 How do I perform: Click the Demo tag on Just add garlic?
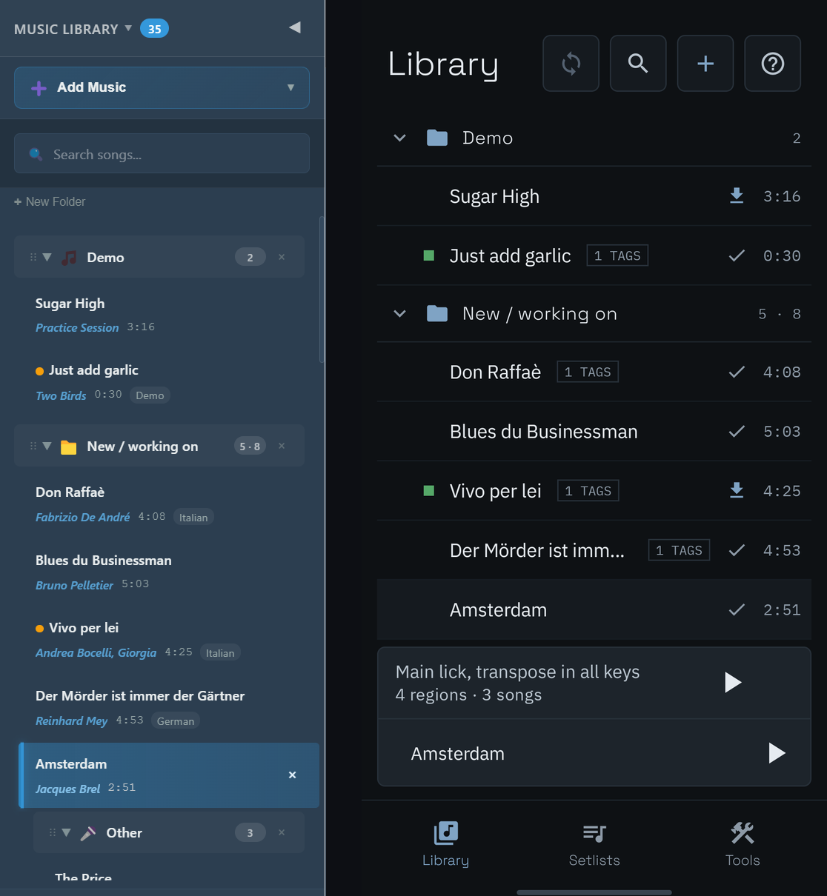150,395
